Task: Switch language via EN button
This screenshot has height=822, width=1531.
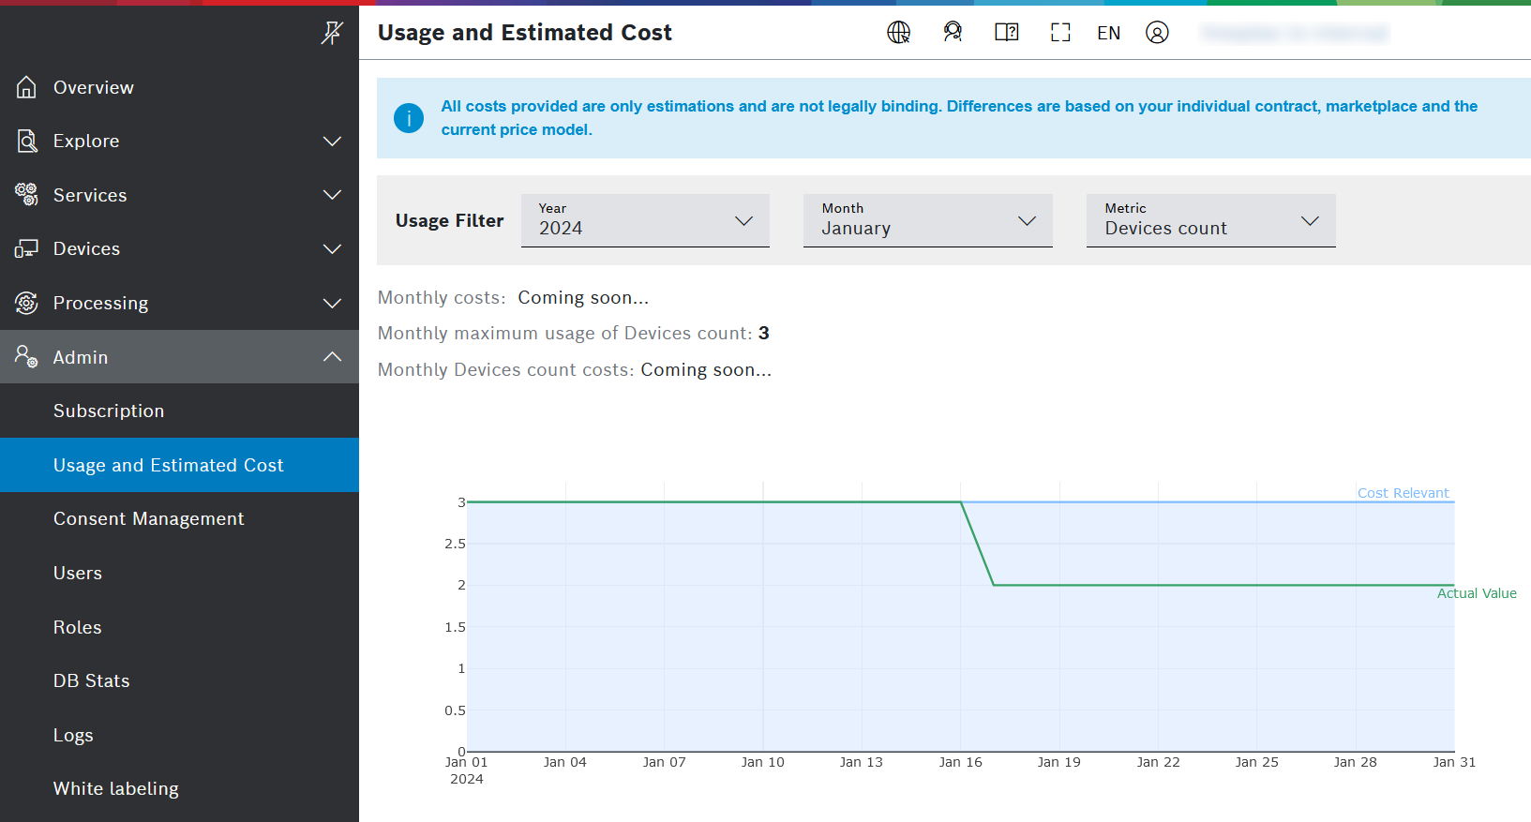Action: (1108, 33)
